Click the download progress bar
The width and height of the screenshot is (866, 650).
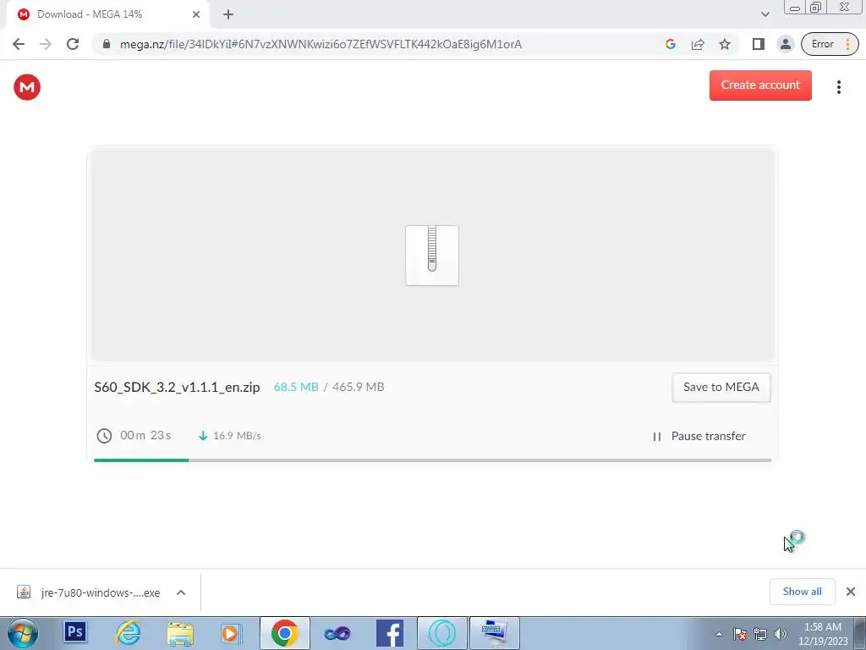tap(432, 460)
